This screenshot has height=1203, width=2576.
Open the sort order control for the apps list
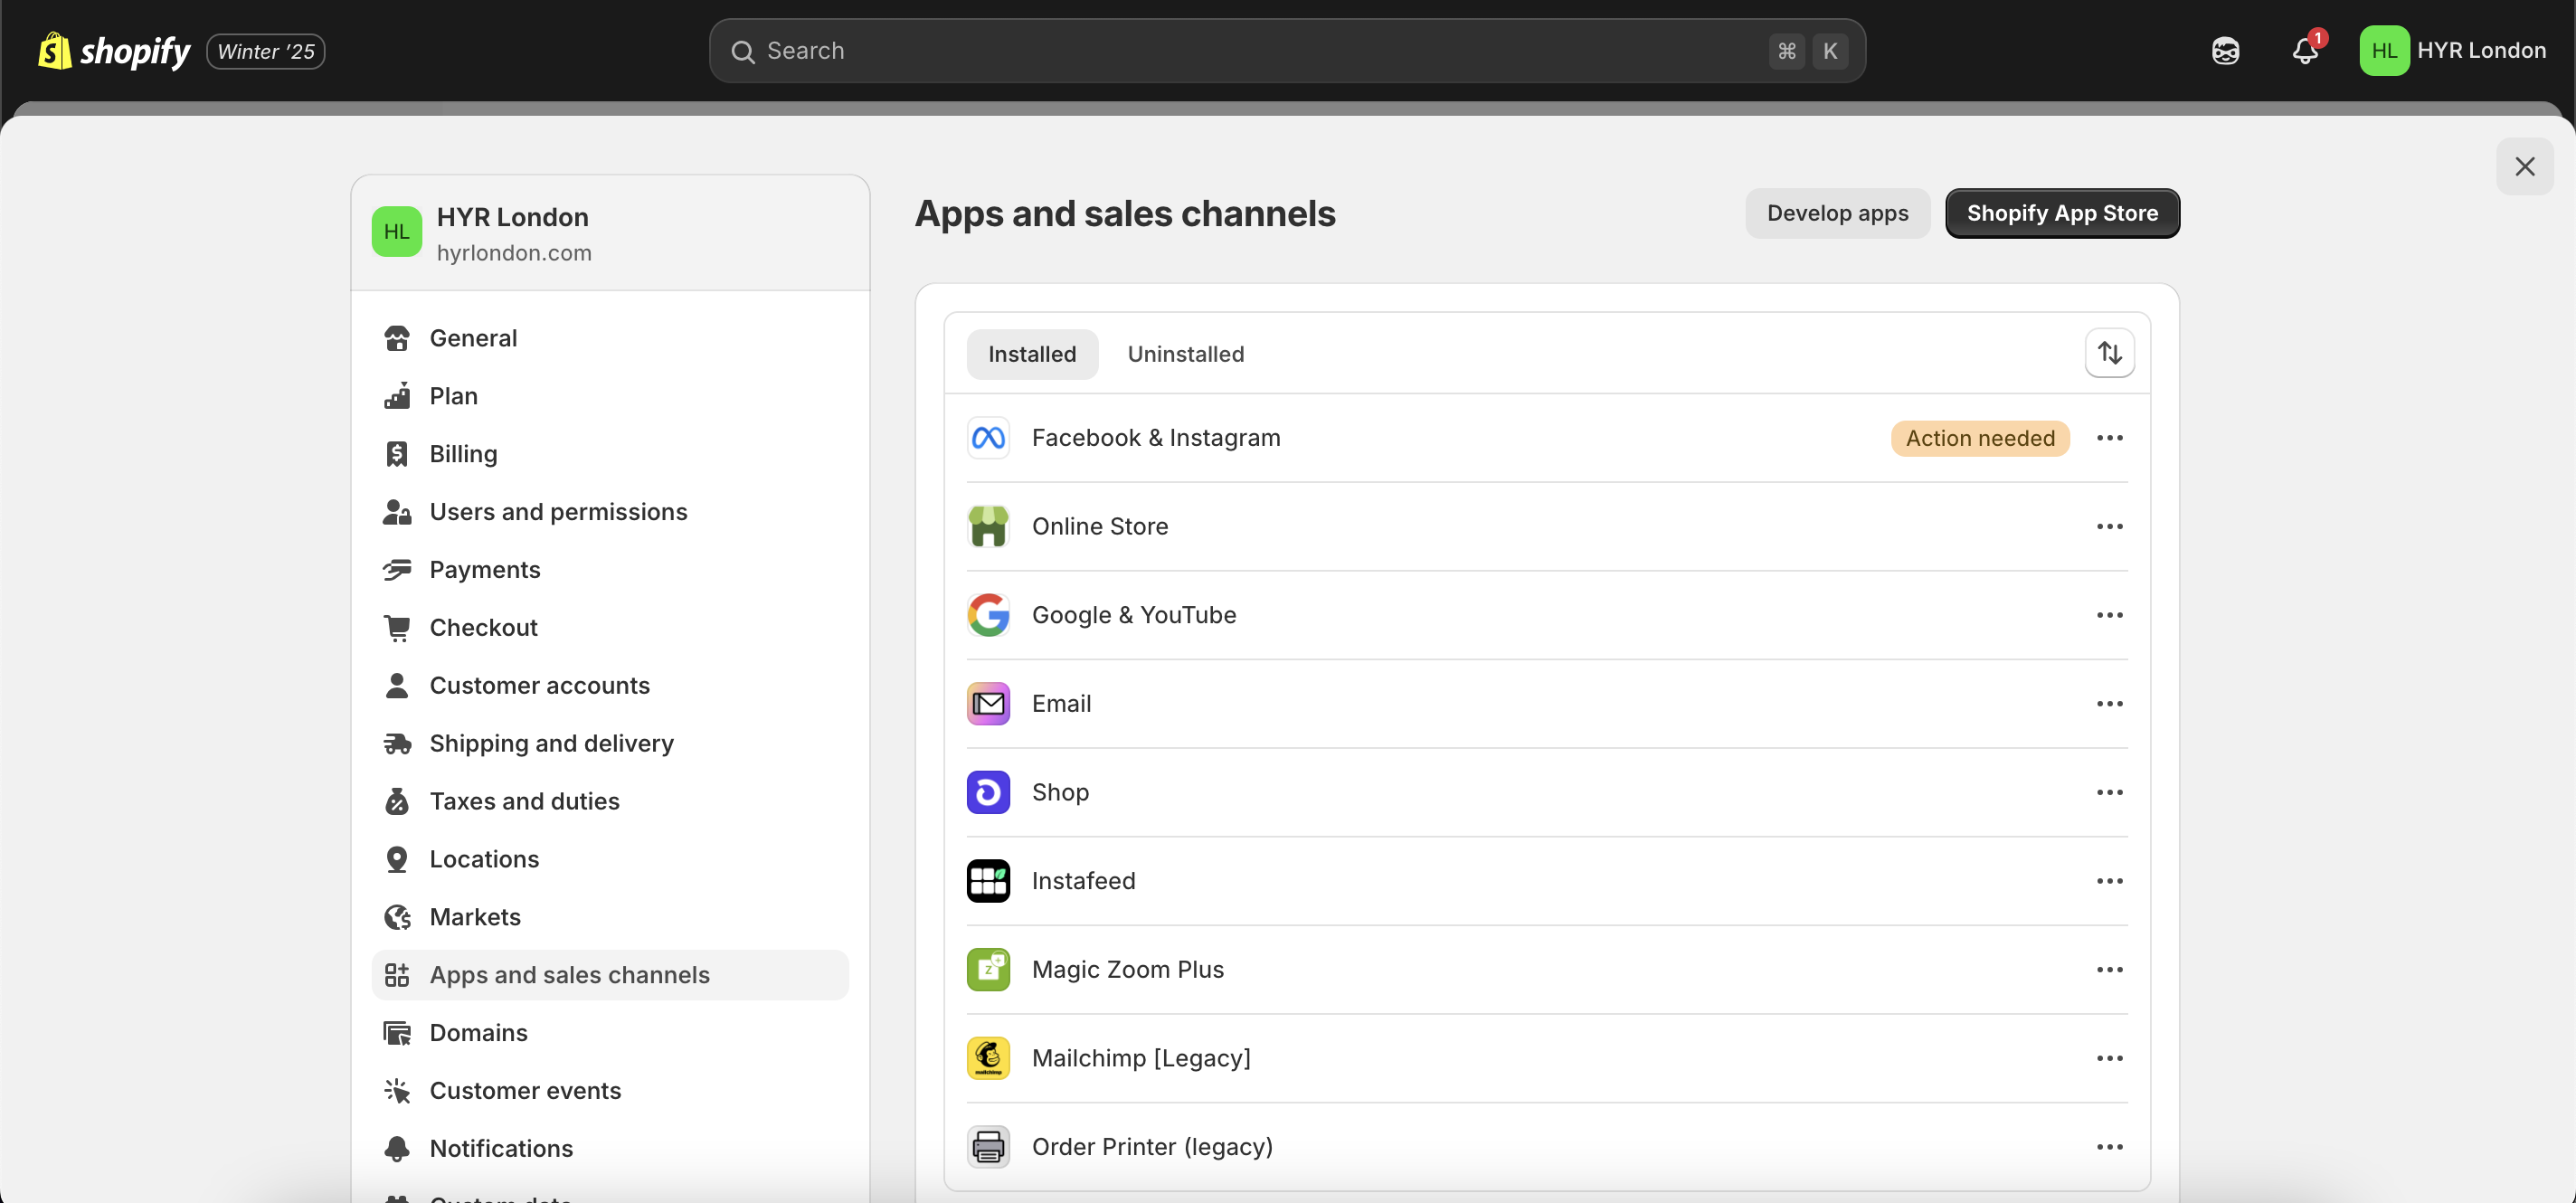tap(2110, 353)
